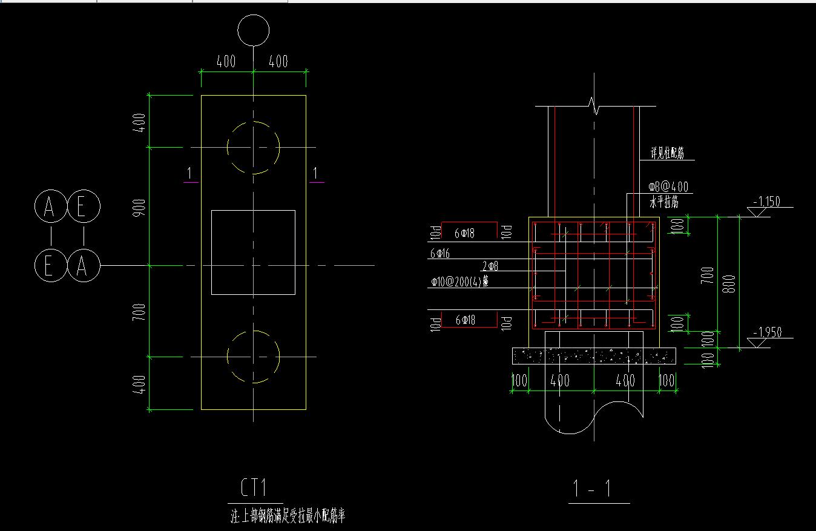Click the bottom-left grid bubble labeled E

[x=50, y=265]
